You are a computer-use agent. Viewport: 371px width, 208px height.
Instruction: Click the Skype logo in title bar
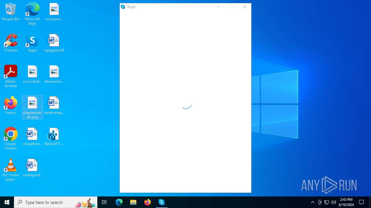point(123,7)
